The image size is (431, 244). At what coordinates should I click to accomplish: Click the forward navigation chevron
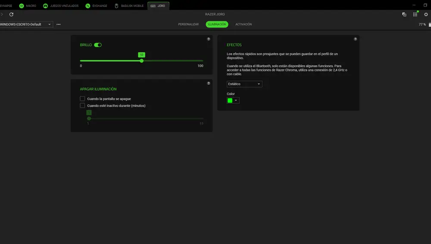[2, 14]
